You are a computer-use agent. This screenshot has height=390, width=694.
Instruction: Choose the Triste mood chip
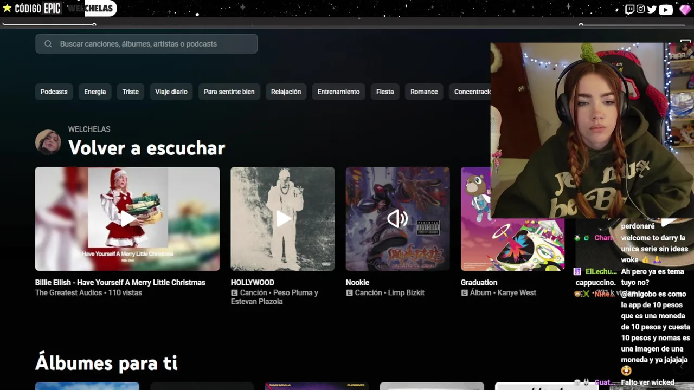[x=131, y=92]
